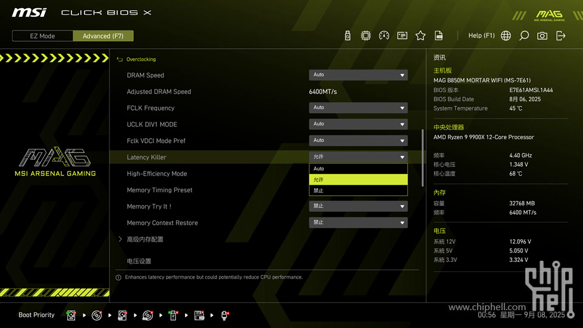Screen dimensions: 583x328
Task: Open the search magnifier icon
Action: pos(524,36)
